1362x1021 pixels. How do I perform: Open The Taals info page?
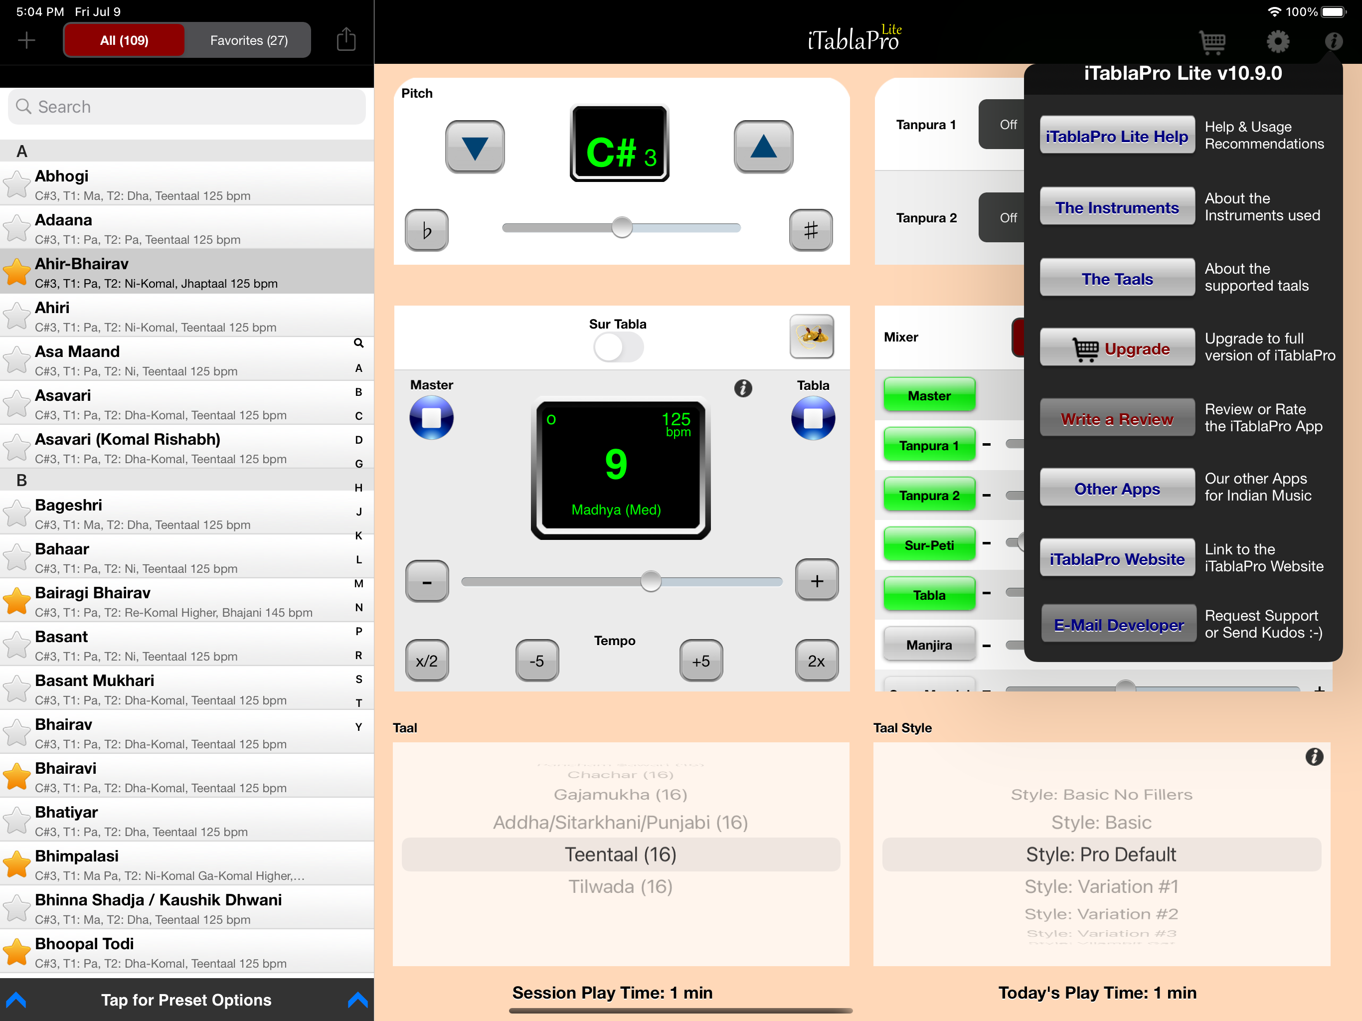coord(1117,278)
